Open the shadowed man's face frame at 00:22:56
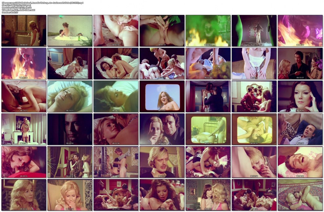 70,129
